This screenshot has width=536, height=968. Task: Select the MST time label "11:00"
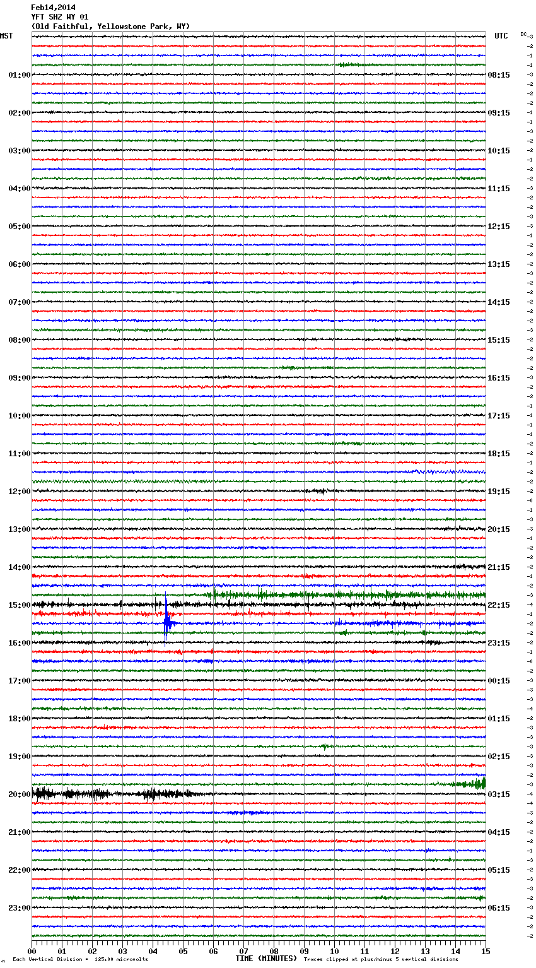pos(19,454)
